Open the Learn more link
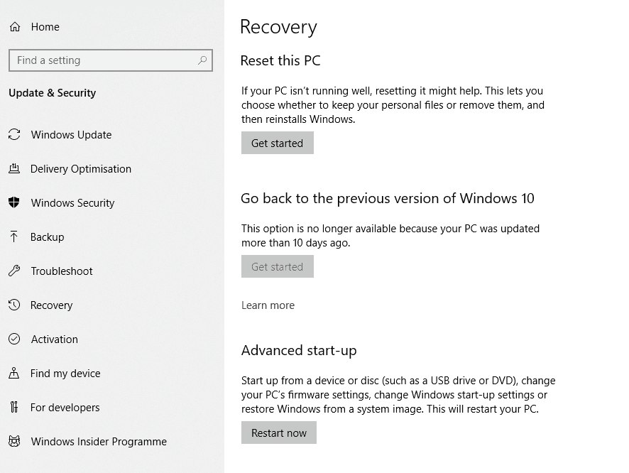This screenshot has width=629, height=473. 268,305
